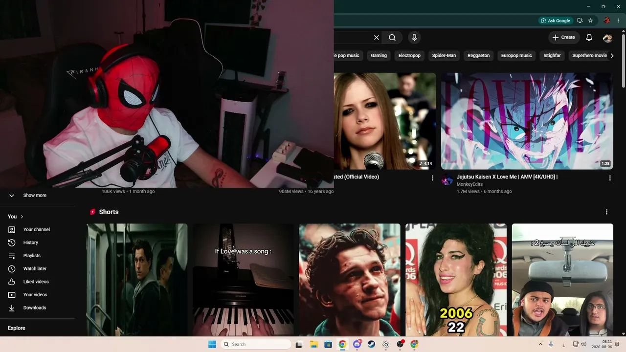
Task: Click Ask Google in the address bar
Action: click(x=555, y=21)
